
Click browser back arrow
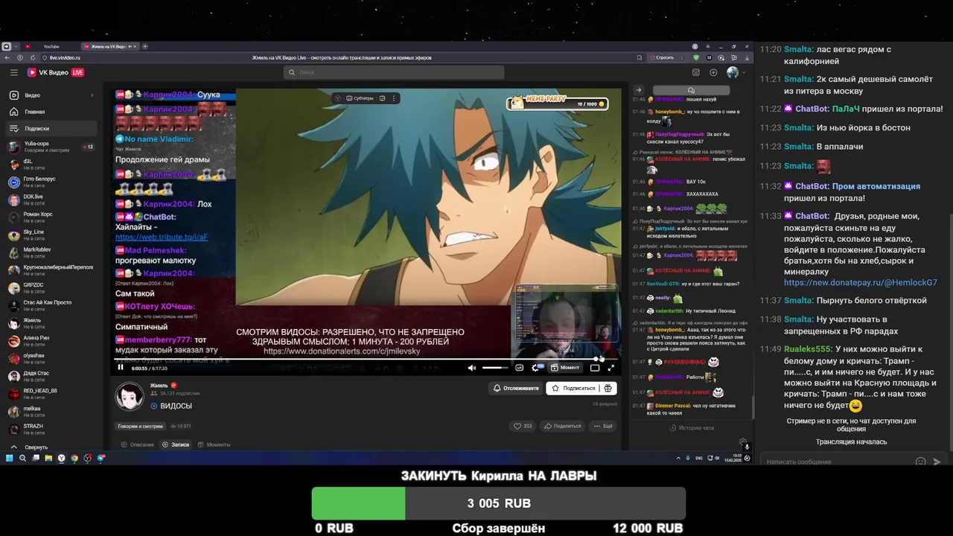7,57
